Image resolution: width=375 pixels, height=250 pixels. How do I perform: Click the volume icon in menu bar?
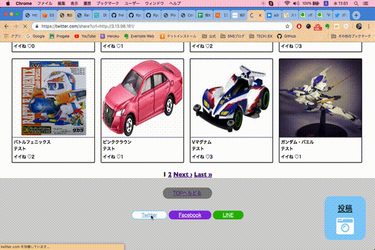point(296,3)
